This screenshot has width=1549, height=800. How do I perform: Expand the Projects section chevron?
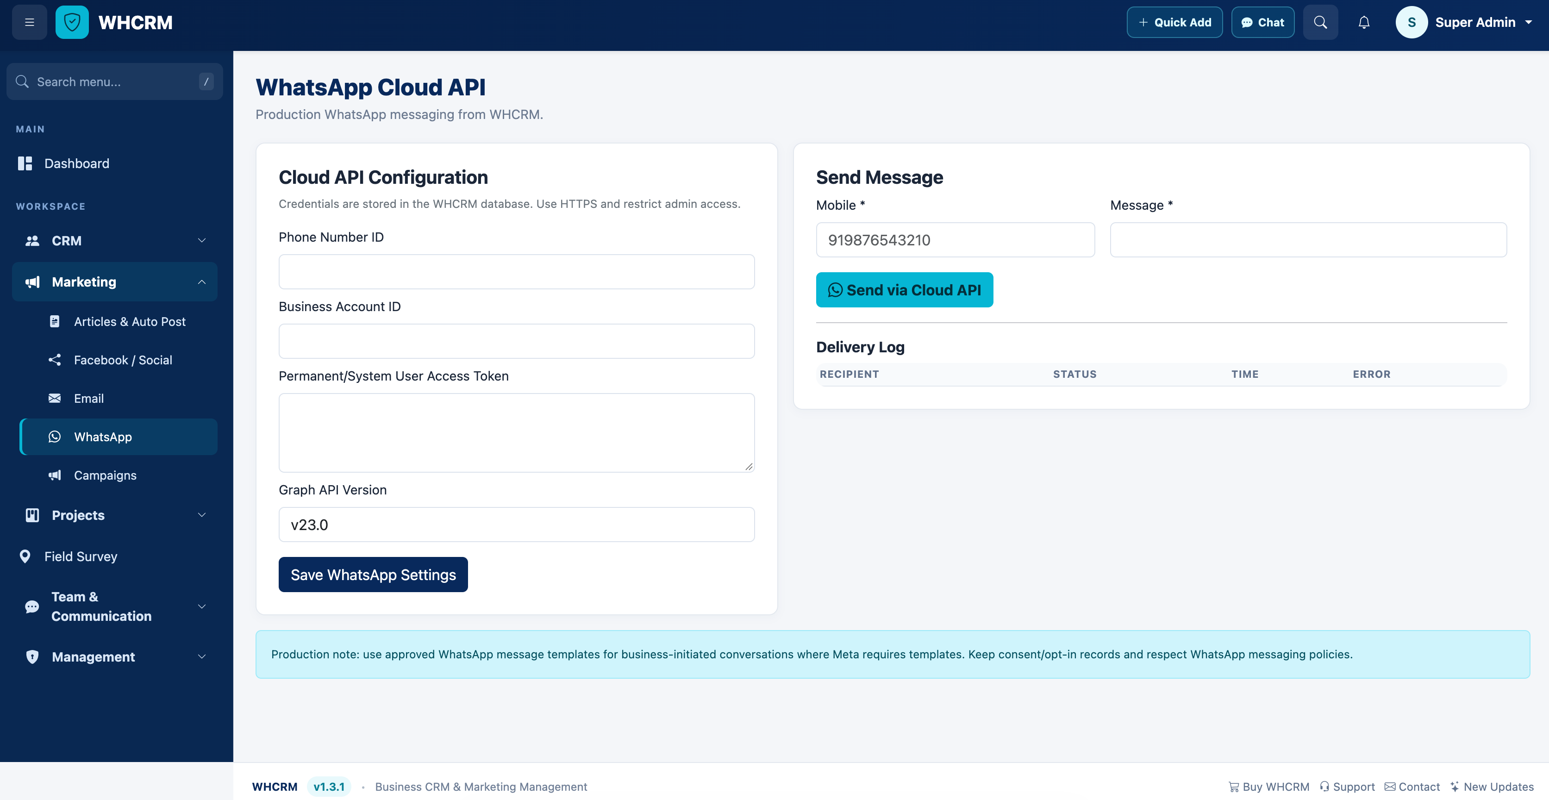pyautogui.click(x=202, y=515)
